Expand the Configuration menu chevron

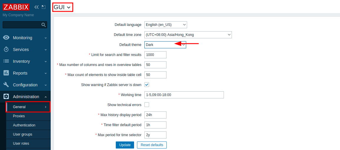(46, 85)
